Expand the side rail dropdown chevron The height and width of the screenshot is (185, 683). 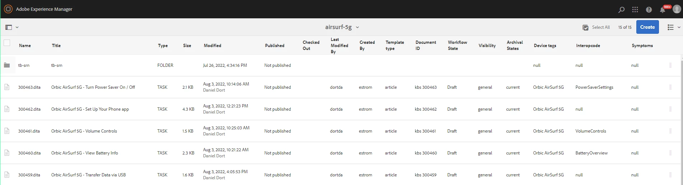click(x=17, y=27)
